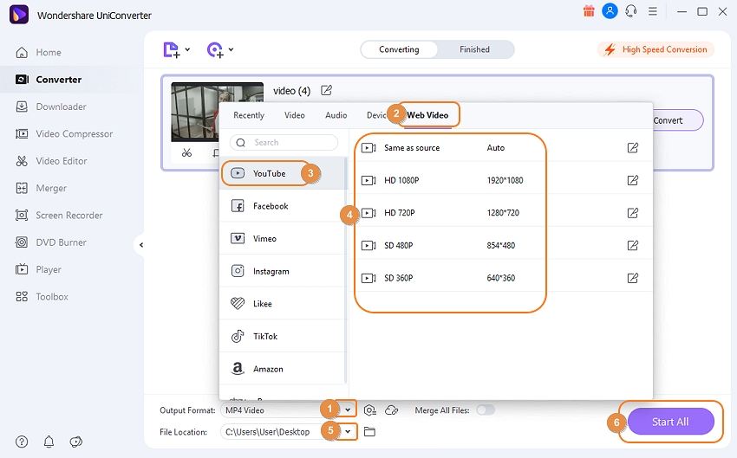Click the scissors trim icon under thumbnail
737x458 pixels.
186,153
